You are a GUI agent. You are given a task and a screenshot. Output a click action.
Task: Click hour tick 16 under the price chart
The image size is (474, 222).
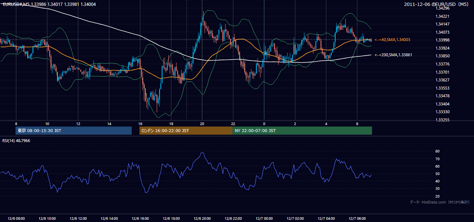pos(140,124)
